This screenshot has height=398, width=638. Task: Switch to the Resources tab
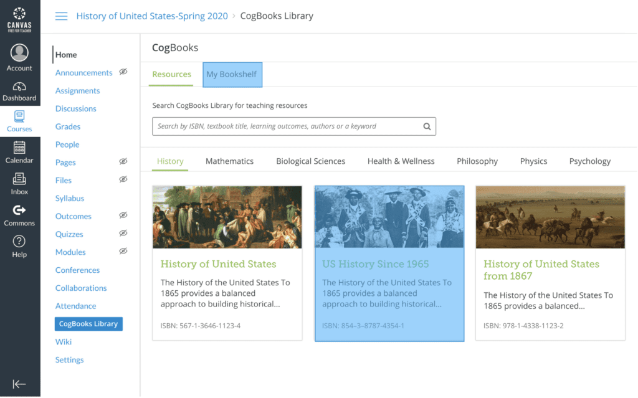(x=171, y=75)
